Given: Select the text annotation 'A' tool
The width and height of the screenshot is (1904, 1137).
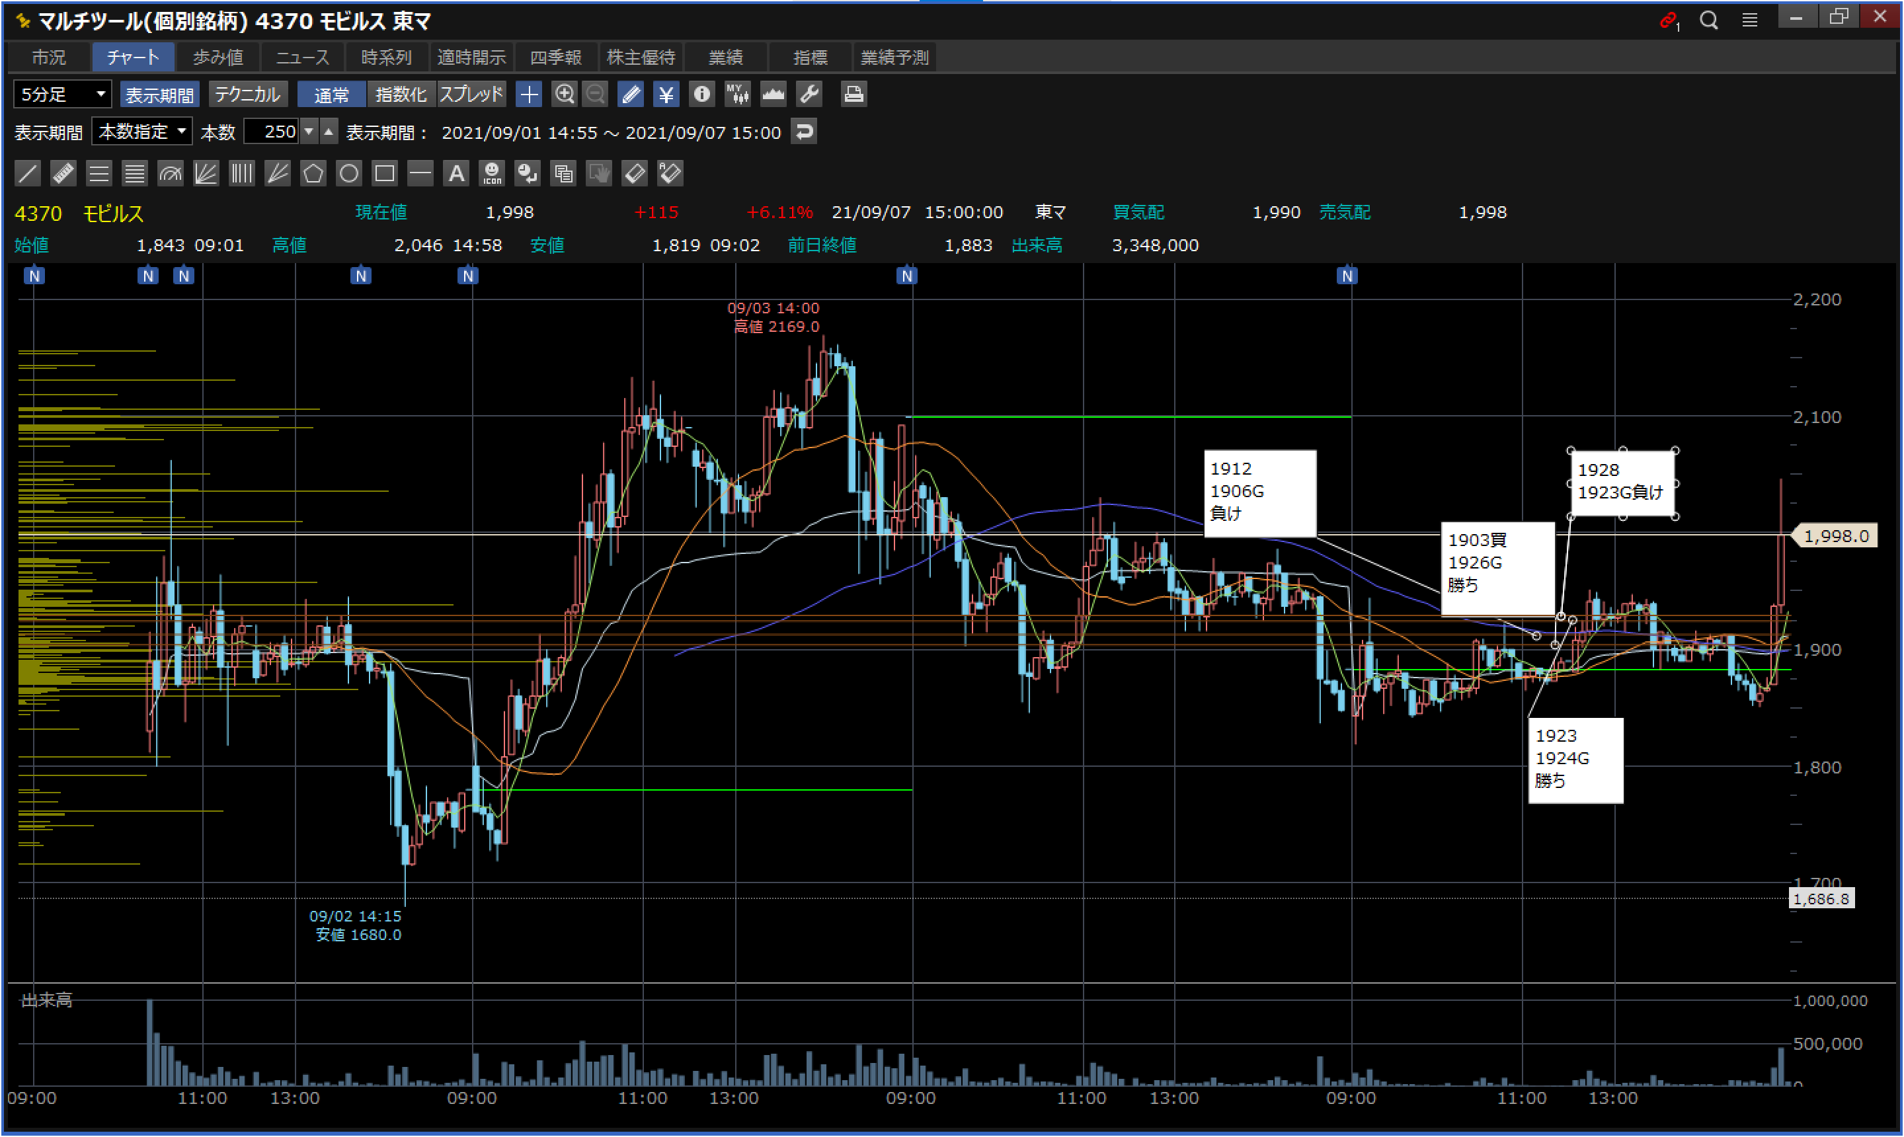Looking at the screenshot, I should (x=456, y=173).
